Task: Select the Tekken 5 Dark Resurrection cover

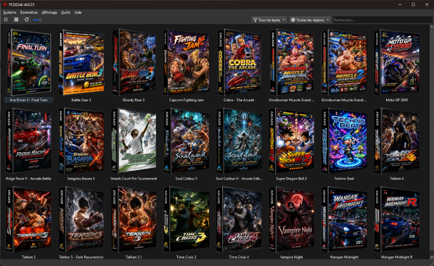Action: pos(81,219)
